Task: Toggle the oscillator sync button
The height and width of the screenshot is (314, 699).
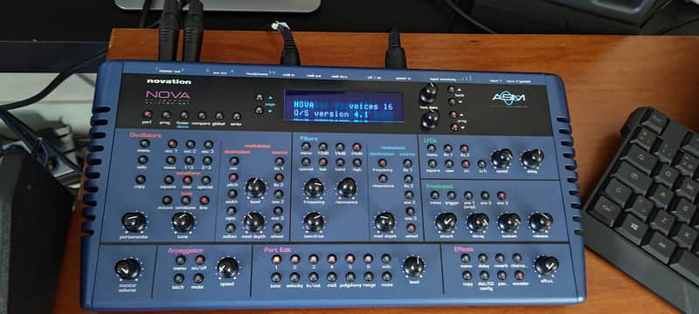Action: click(232, 211)
